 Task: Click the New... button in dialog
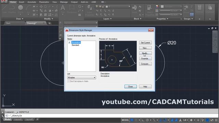(x=145, y=48)
